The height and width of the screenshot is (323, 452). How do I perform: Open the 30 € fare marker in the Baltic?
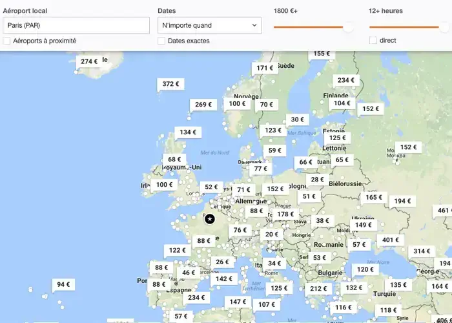point(297,120)
